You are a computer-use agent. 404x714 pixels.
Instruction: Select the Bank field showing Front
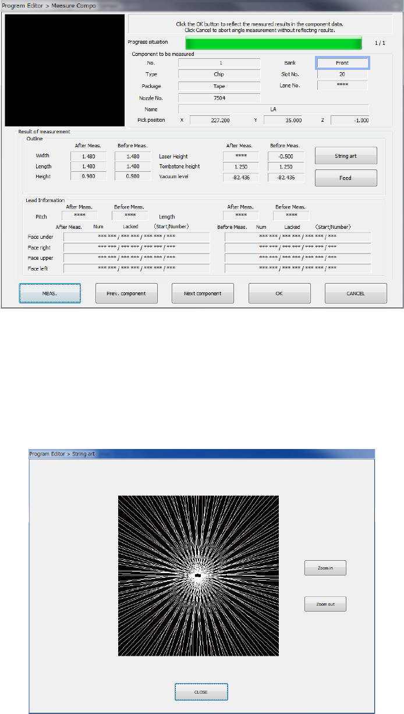tap(342, 62)
